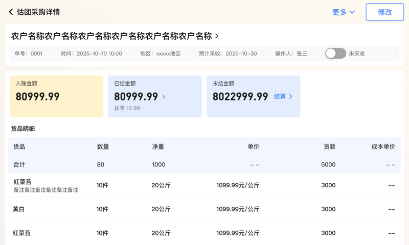Image resolution: width=409 pixels, height=245 pixels.
Task: Open farmer details via name chevron
Action: tap(217, 36)
